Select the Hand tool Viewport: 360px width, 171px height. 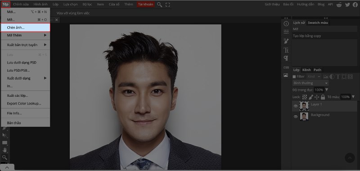pos(4,150)
